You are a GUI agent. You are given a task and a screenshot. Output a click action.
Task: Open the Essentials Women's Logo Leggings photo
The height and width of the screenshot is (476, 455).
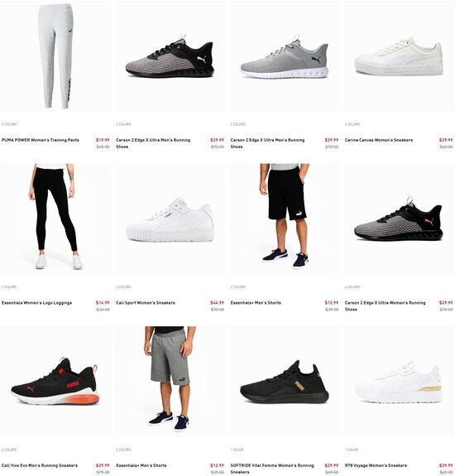(x=55, y=219)
